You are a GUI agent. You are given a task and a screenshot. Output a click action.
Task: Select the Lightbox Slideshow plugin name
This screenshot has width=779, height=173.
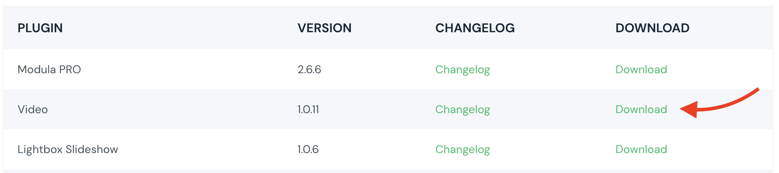coord(68,149)
